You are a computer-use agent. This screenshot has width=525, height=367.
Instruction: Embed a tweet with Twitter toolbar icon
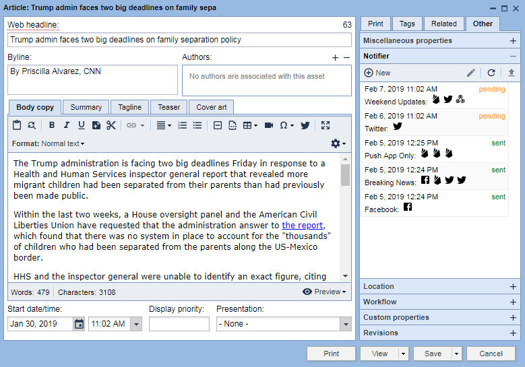[x=305, y=125]
